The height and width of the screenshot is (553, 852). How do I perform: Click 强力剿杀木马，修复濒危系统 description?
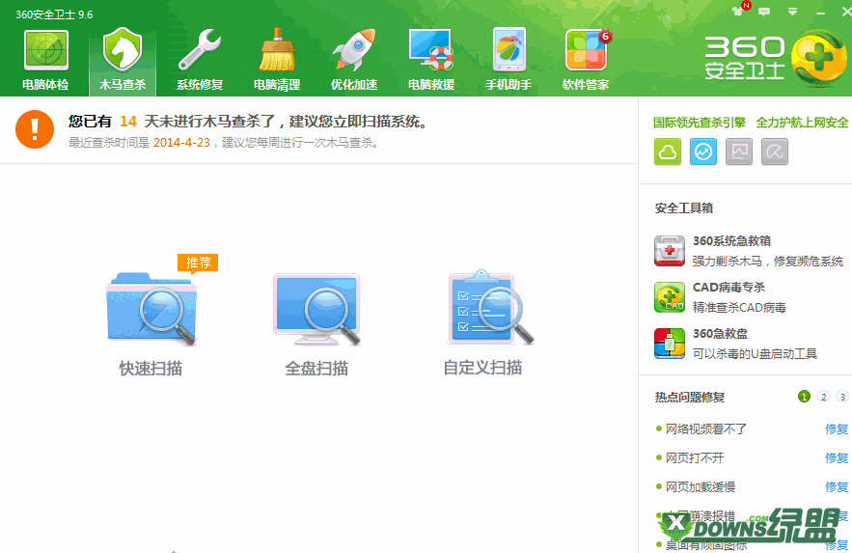pyautogui.click(x=768, y=262)
